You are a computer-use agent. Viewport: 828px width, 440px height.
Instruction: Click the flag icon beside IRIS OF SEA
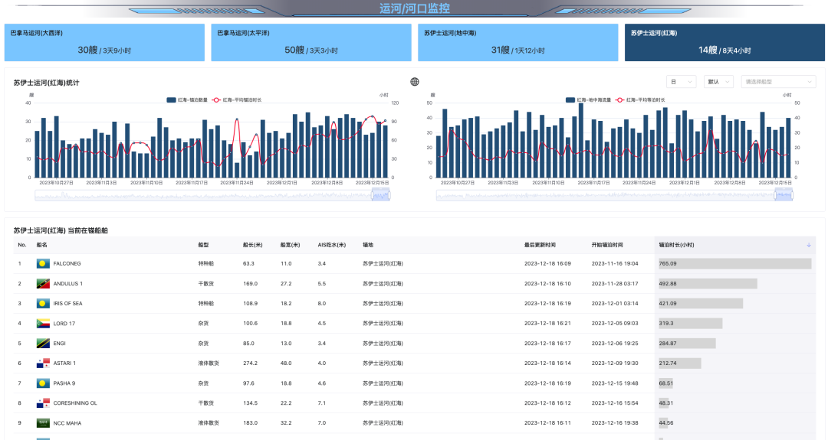[43, 304]
